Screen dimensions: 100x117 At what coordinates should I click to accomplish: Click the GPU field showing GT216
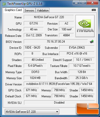point(34,23)
